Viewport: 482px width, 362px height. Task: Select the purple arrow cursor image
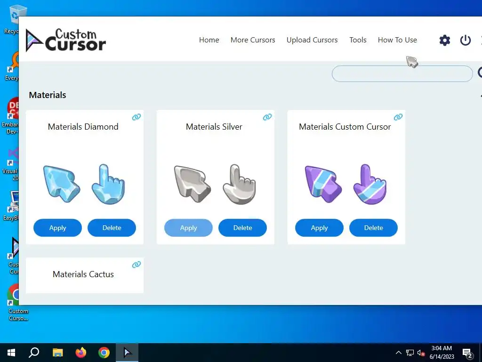click(x=323, y=184)
